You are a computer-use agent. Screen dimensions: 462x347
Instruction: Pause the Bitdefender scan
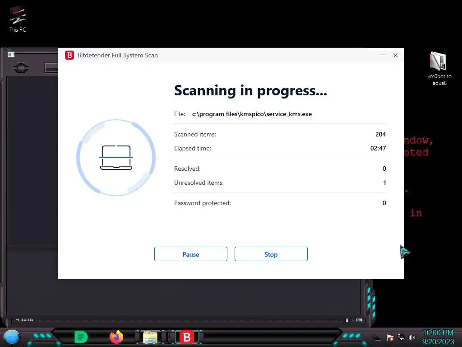tap(191, 254)
